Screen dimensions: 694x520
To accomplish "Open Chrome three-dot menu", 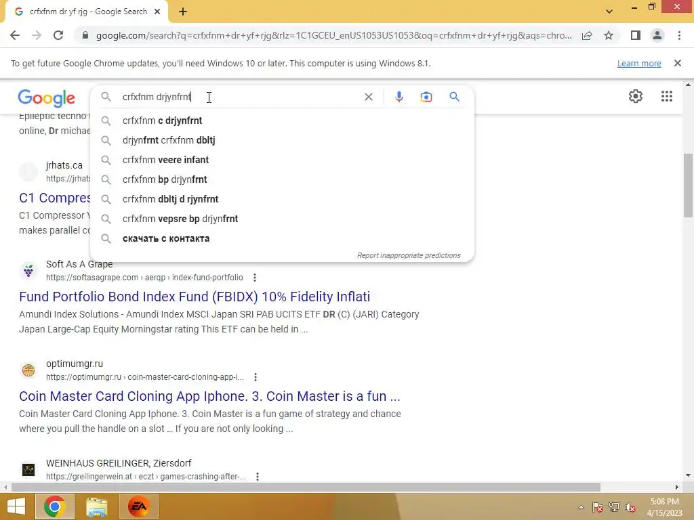I will click(x=679, y=35).
